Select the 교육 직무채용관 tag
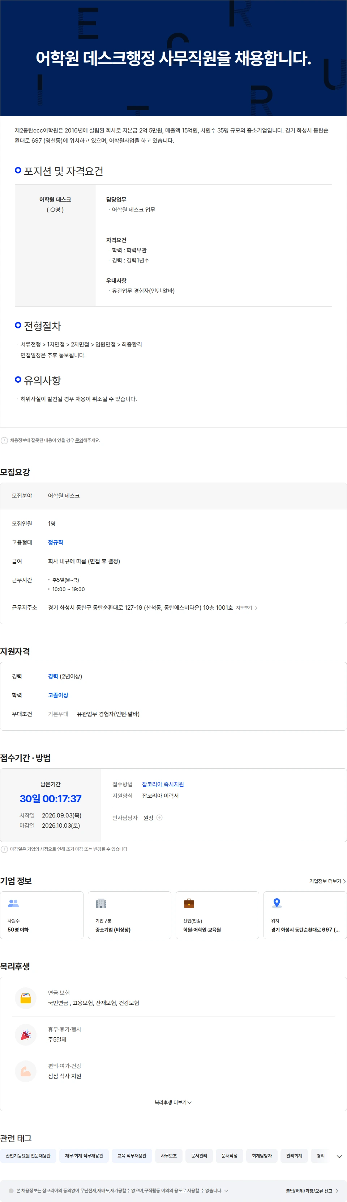This screenshot has width=347, height=1202. [x=132, y=1155]
